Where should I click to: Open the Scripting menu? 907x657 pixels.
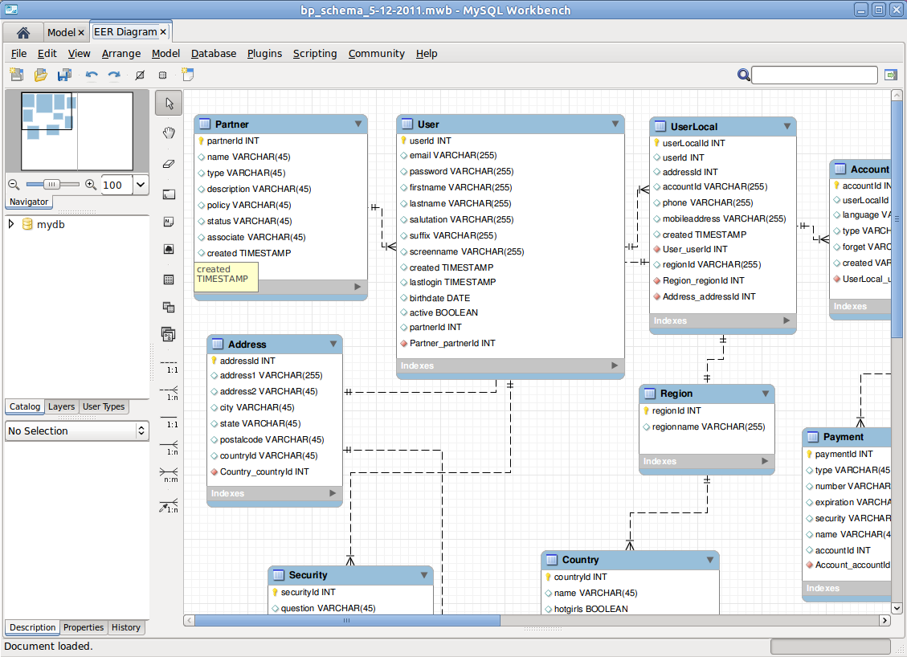click(x=315, y=53)
